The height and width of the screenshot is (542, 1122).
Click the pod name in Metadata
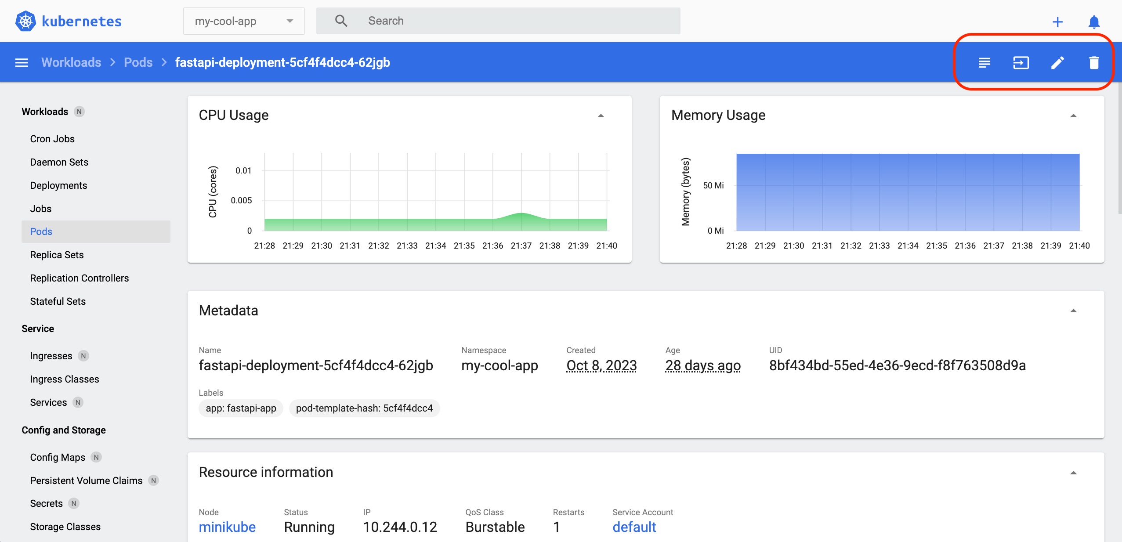tap(316, 365)
